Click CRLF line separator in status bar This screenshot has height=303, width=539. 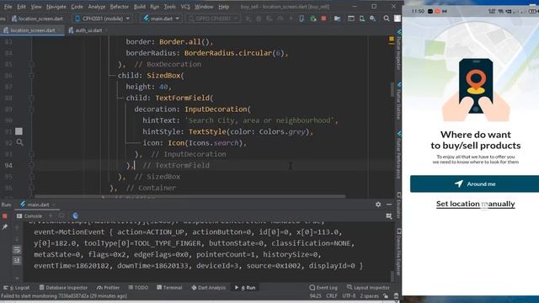(332, 295)
